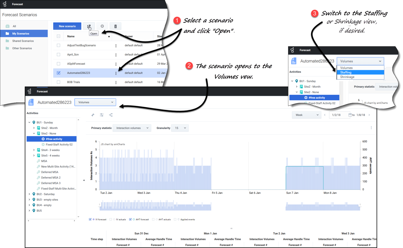Open the Granularity 15 dropdown
The image size is (403, 248).
(180, 128)
